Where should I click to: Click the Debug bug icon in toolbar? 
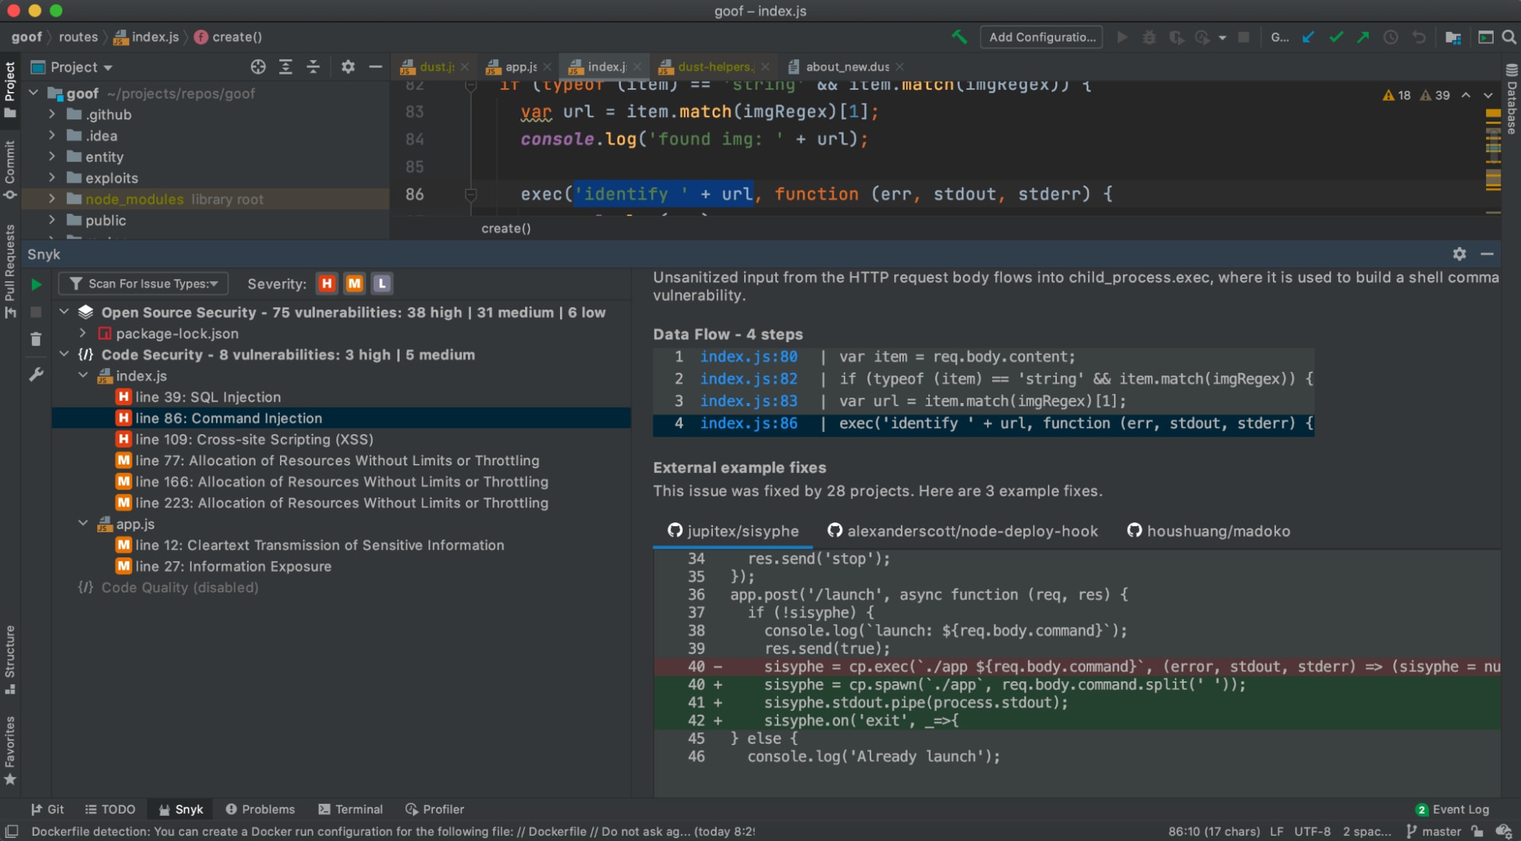tap(1149, 36)
